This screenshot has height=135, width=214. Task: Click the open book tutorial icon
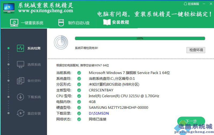tap(107, 22)
